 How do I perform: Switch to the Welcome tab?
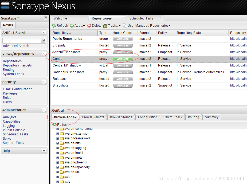(x=69, y=18)
